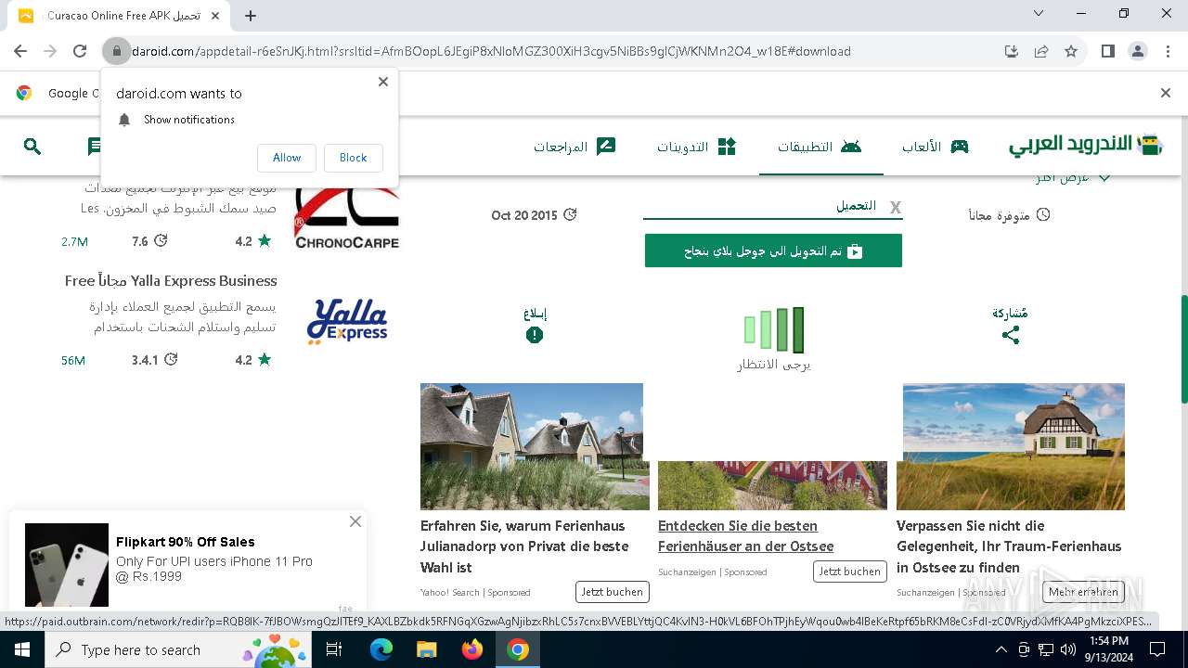This screenshot has width=1188, height=668.
Task: Click Jetzt buchen on Julianadorp ad
Action: [x=612, y=592]
